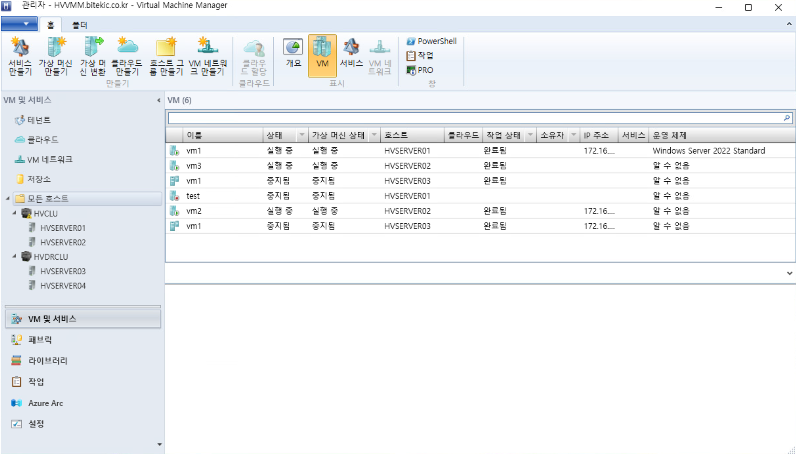This screenshot has width=796, height=454.
Task: Select the vm2 row
Action: [x=480, y=211]
